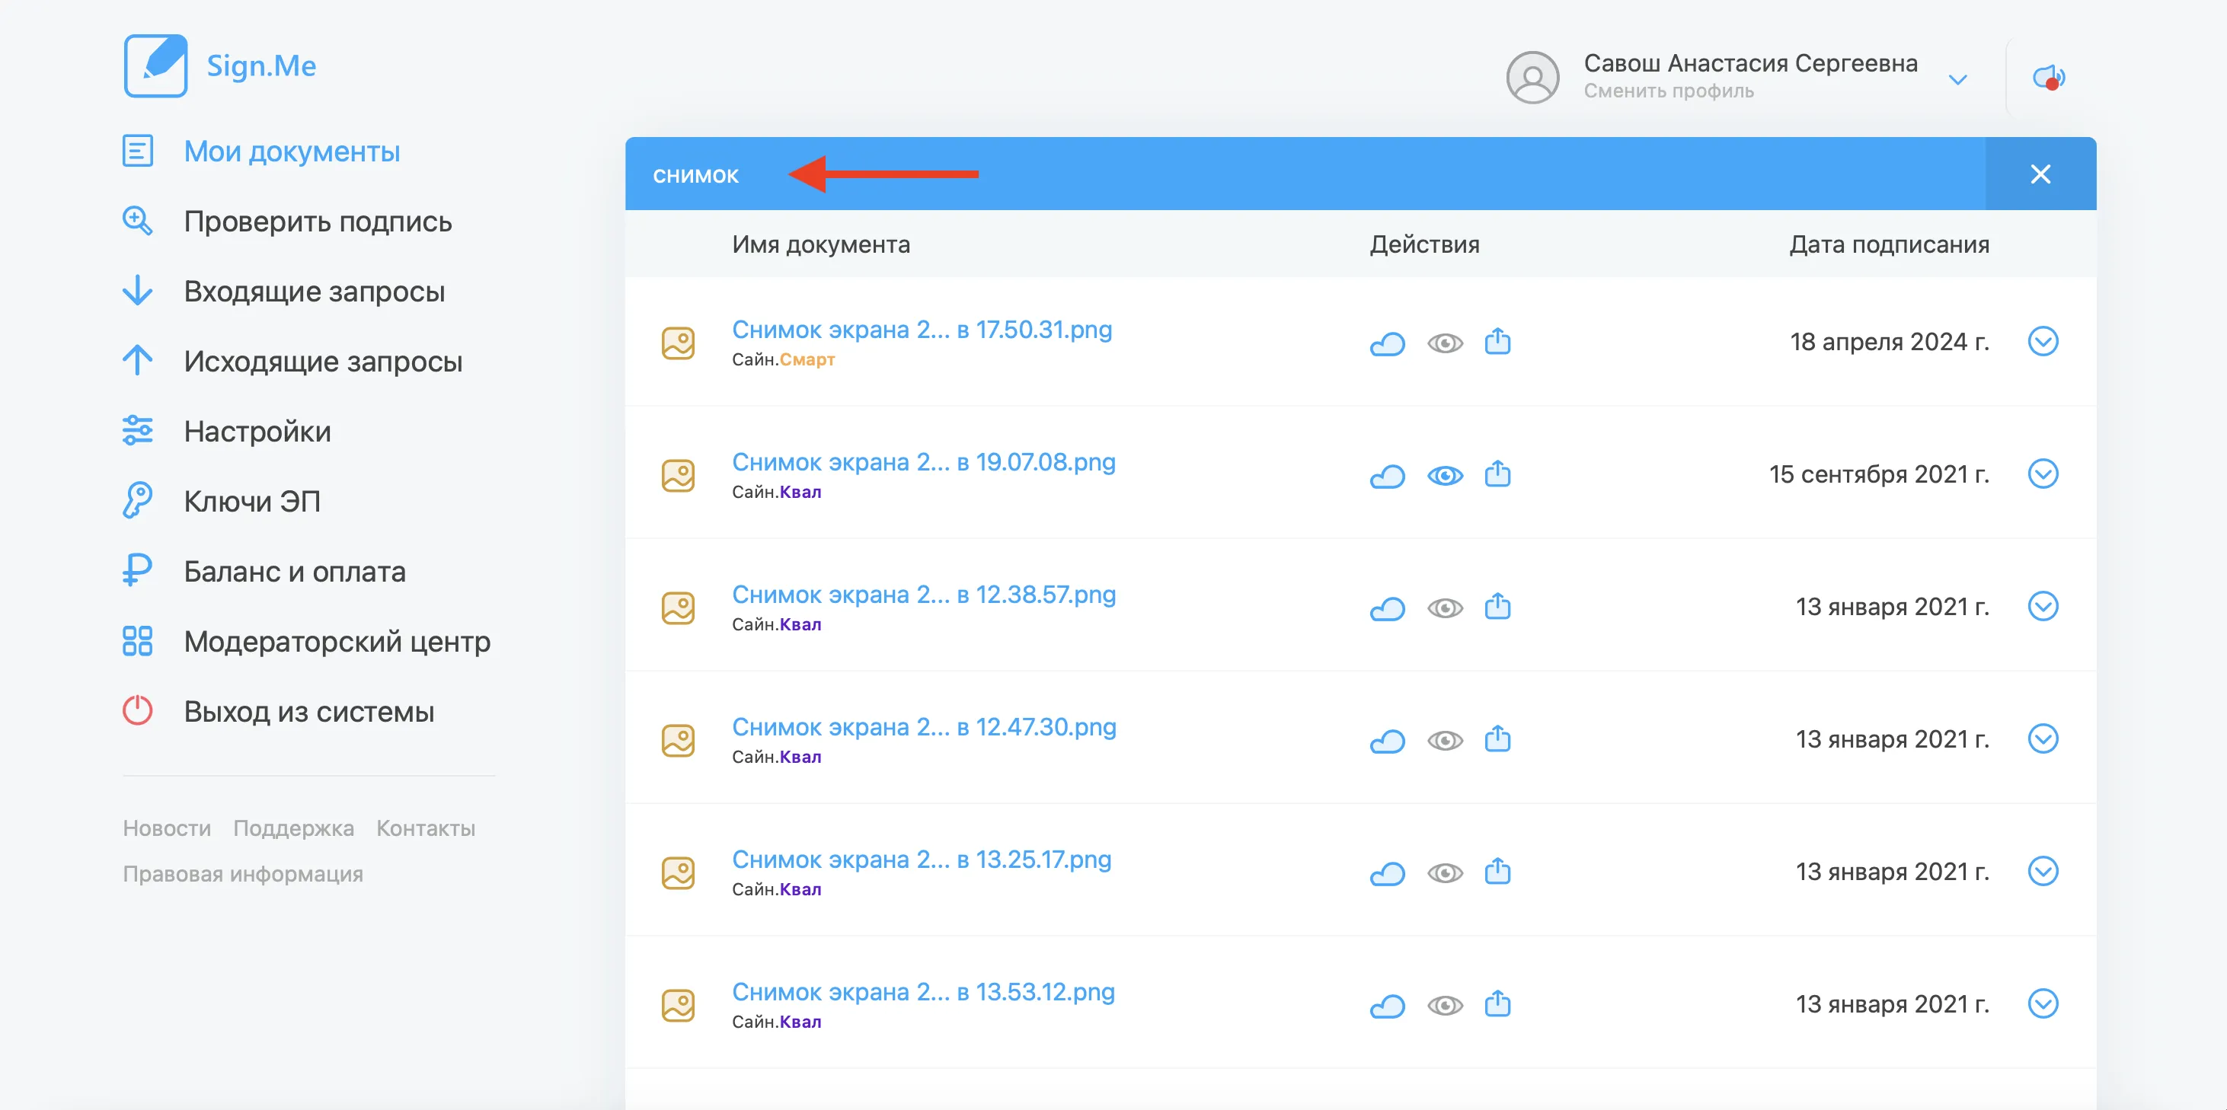The image size is (2227, 1110).
Task: Expand row dated 15 сентября 2021 г.
Action: pos(2043,474)
